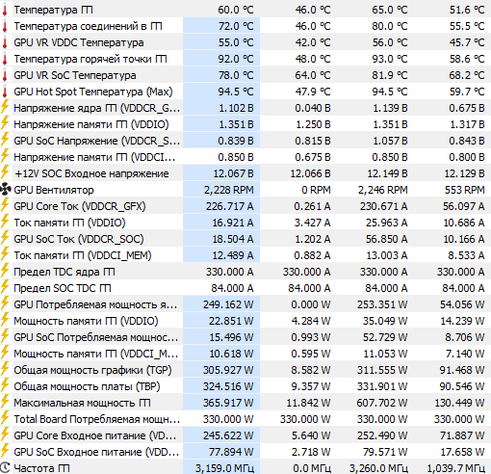Click maximum value 607.702 W
Viewport: 491px width, 474px height.
coord(382,403)
